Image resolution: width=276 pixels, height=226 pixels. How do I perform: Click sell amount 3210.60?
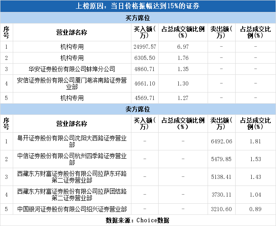(x=222, y=209)
